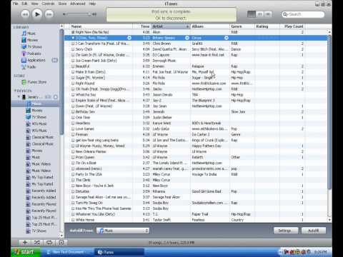
Task: Sort by the Play Count column header
Action: pos(292,26)
